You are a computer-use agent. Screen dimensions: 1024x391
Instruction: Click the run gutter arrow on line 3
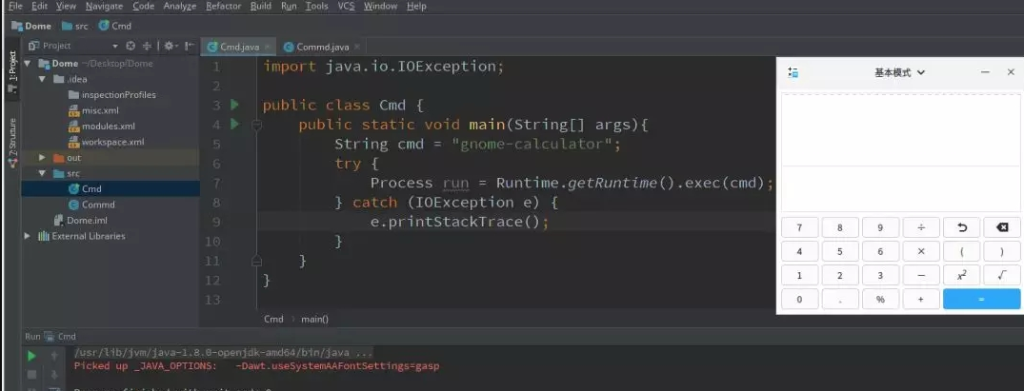pos(235,105)
